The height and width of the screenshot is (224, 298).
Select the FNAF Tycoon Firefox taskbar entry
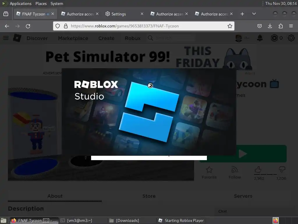pos(34,220)
